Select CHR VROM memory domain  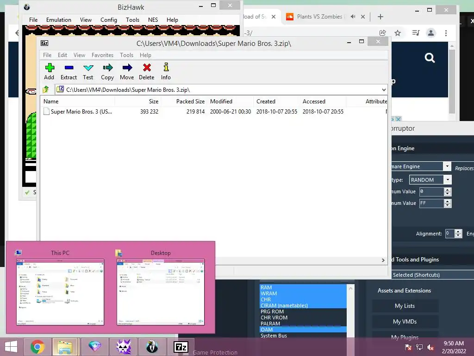(303, 318)
